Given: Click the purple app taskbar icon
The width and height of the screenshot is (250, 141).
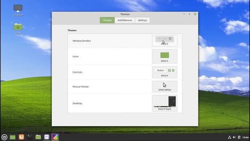Looking at the screenshot, I should (x=47, y=137).
